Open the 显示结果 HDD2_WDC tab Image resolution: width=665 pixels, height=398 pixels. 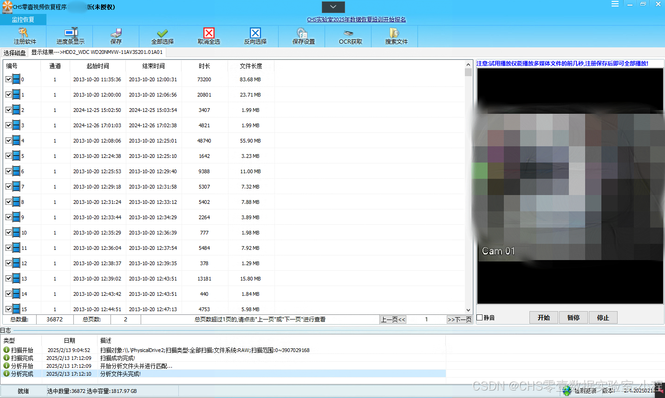click(97, 52)
